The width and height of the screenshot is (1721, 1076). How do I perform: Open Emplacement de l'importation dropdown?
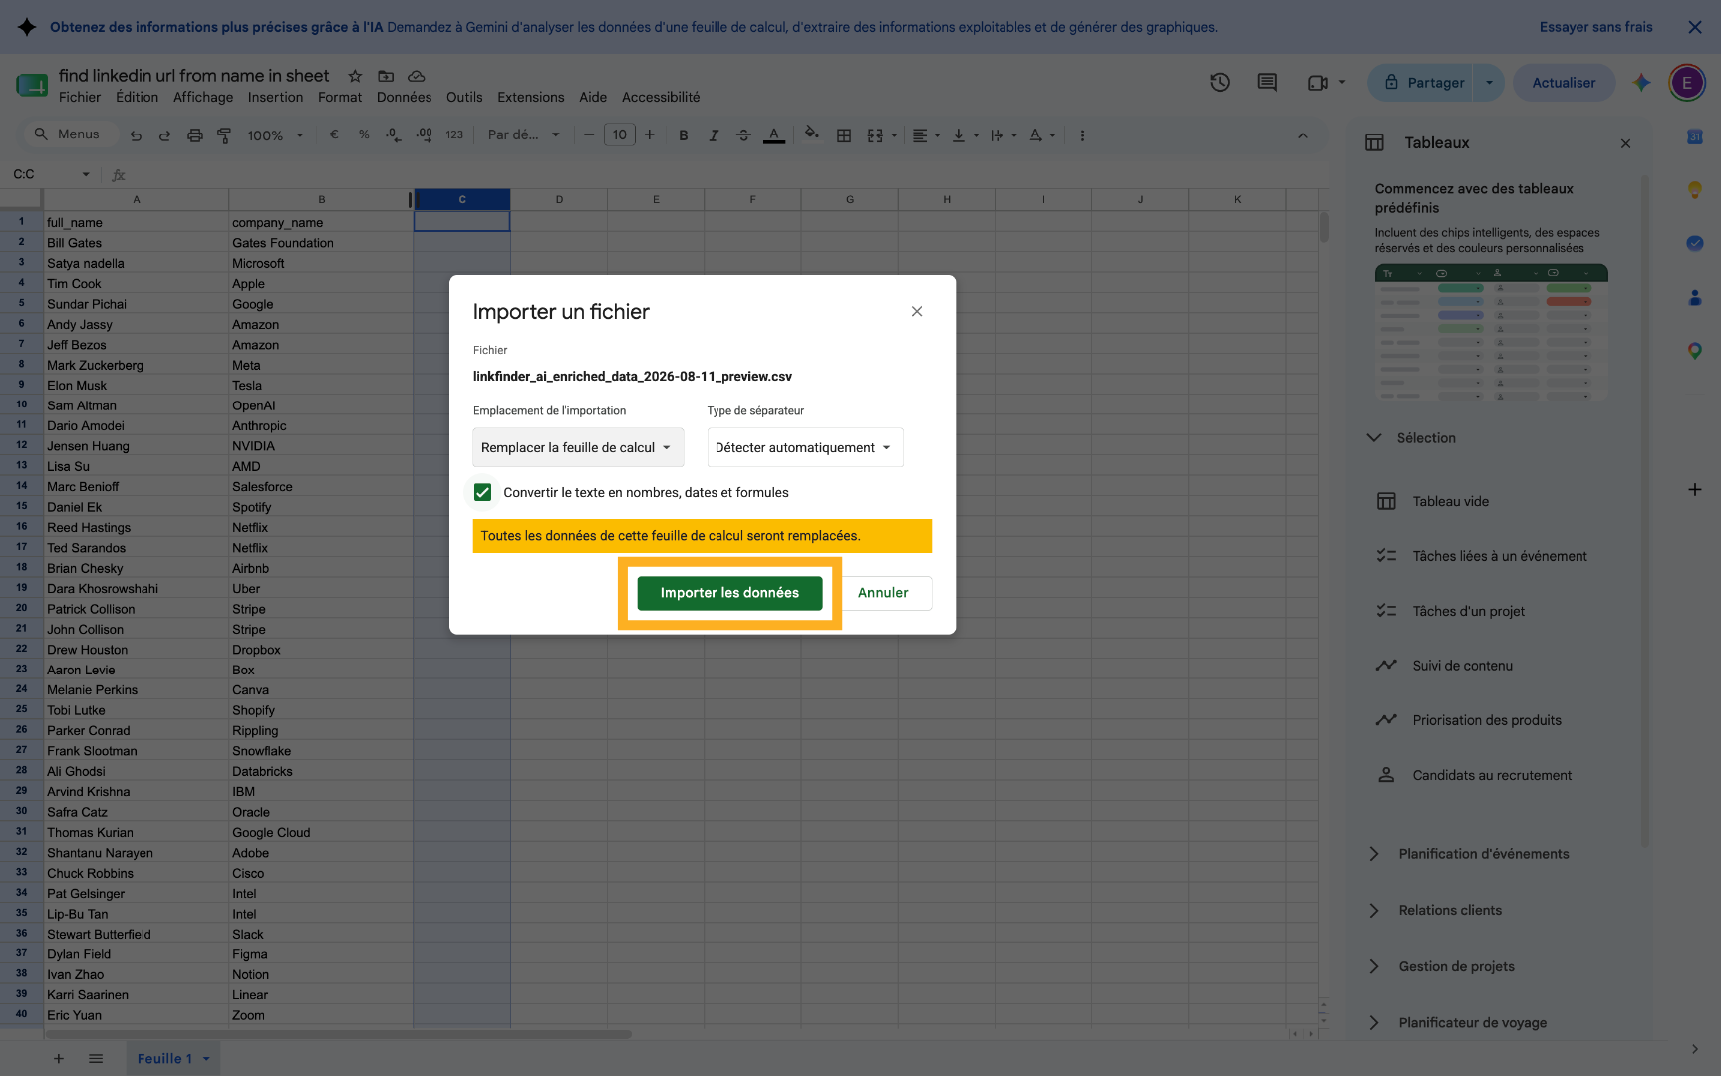pyautogui.click(x=578, y=447)
